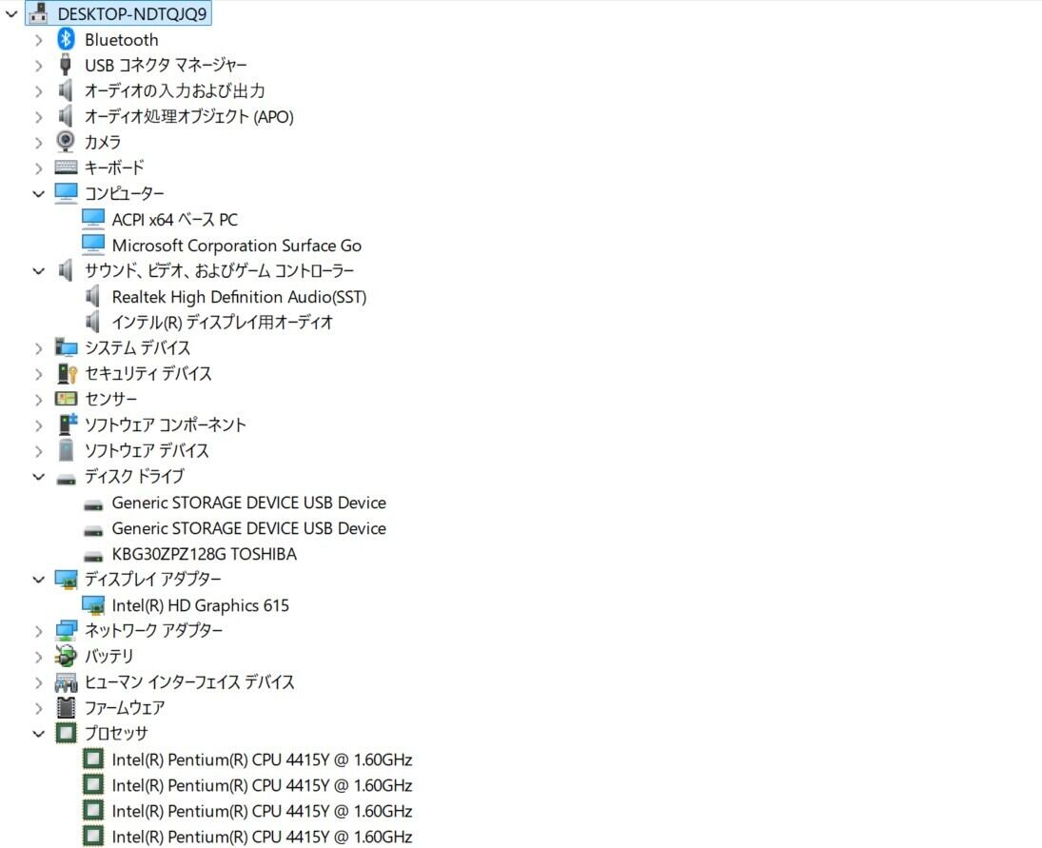The height and width of the screenshot is (848, 1042).
Task: Select the first Generic STORAGE DEVICE USB Device
Action: 248,503
